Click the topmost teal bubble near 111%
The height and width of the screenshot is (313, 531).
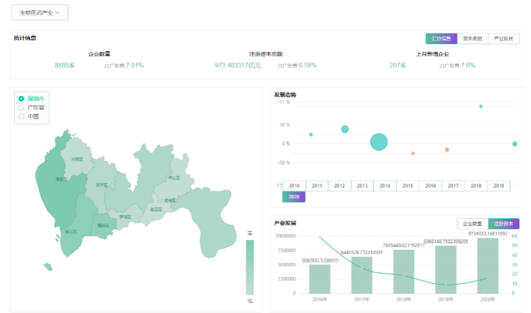[481, 106]
